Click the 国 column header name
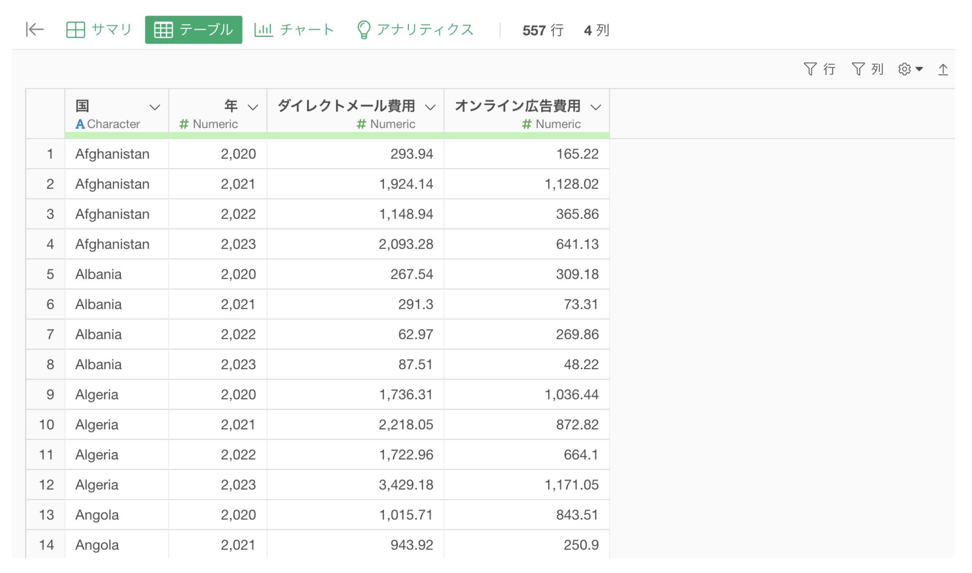This screenshot has height=573, width=972. (82, 105)
